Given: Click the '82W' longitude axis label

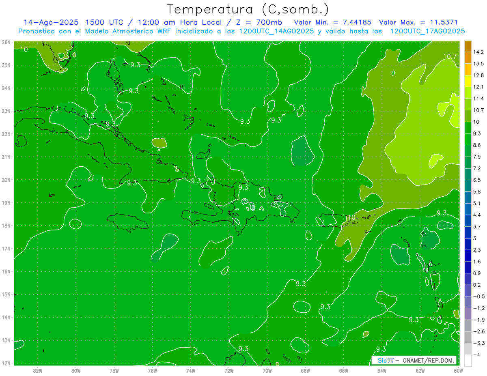Looking at the screenshot, I should point(38,370).
